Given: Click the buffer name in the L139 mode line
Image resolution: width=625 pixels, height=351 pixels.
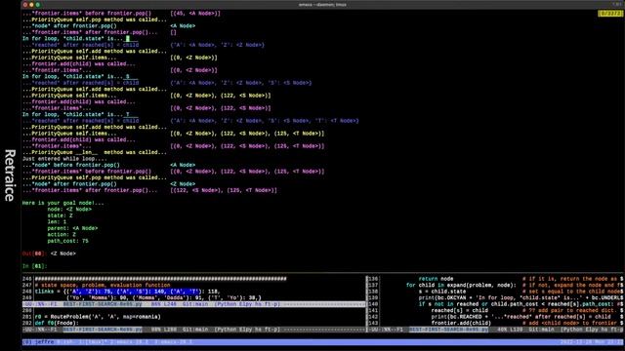Looking at the screenshot, I should click(448, 330).
